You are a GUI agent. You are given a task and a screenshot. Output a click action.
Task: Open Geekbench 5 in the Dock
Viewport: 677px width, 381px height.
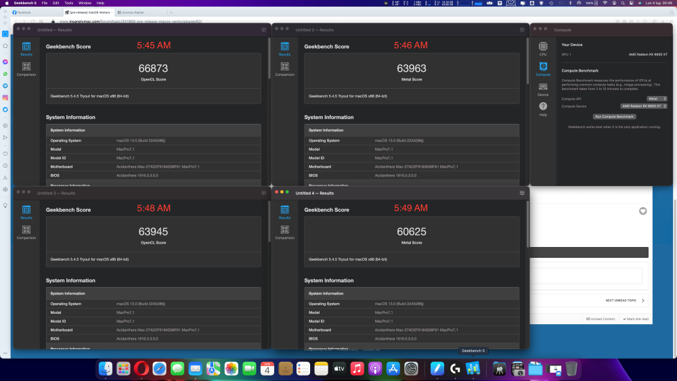coord(473,369)
